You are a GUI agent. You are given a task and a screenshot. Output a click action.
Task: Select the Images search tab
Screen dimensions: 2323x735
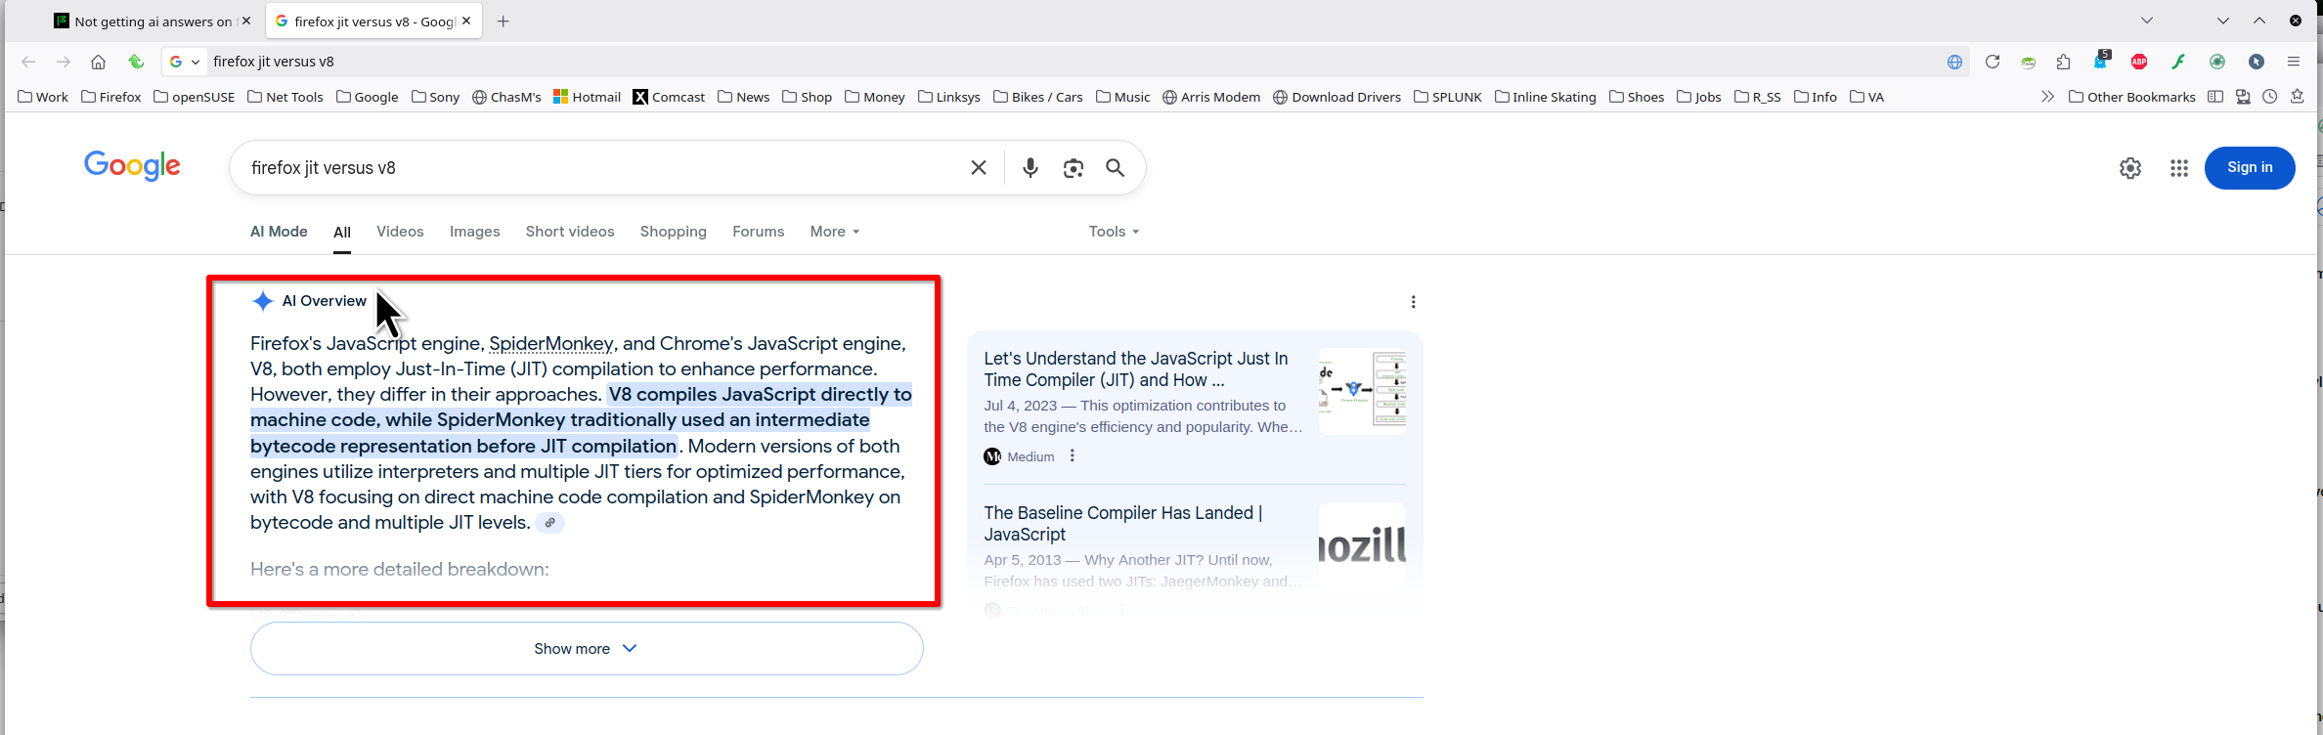pos(475,232)
